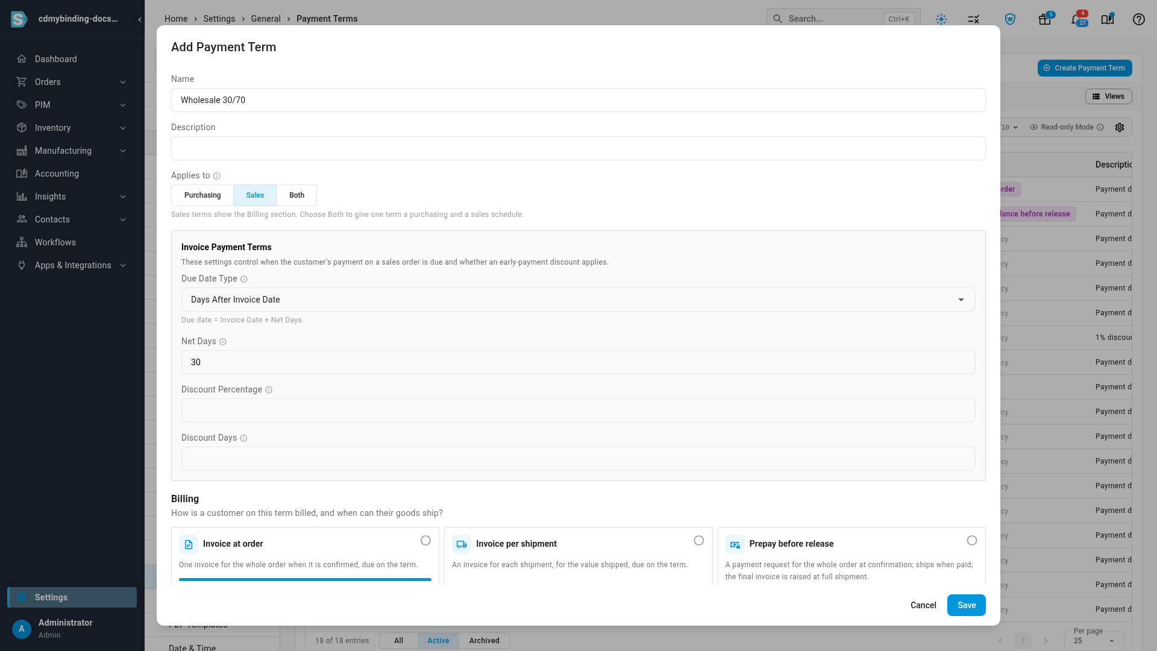Image resolution: width=1157 pixels, height=651 pixels.
Task: Go to Settings breadcrumb
Action: (x=219, y=19)
